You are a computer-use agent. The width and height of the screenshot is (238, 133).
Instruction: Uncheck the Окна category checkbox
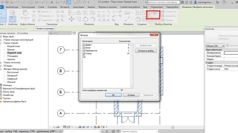(84, 48)
